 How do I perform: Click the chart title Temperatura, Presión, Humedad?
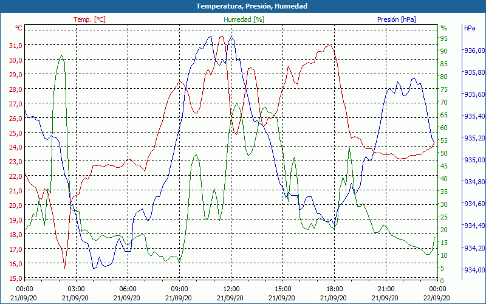(x=252, y=6)
